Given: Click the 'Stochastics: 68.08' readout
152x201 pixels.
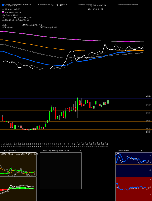Looking at the screenshot, I should [x=10, y=15].
